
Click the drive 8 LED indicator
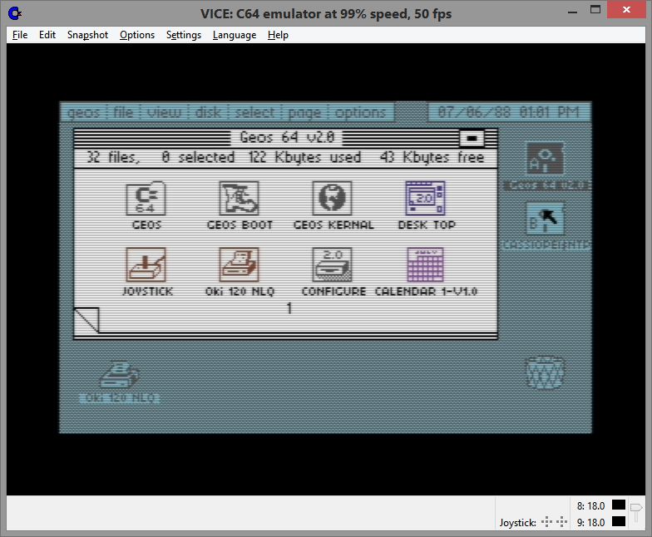[x=619, y=505]
